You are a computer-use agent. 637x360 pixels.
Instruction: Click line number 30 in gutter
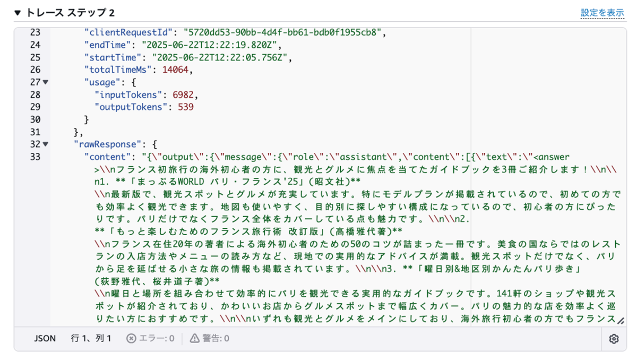[35, 119]
